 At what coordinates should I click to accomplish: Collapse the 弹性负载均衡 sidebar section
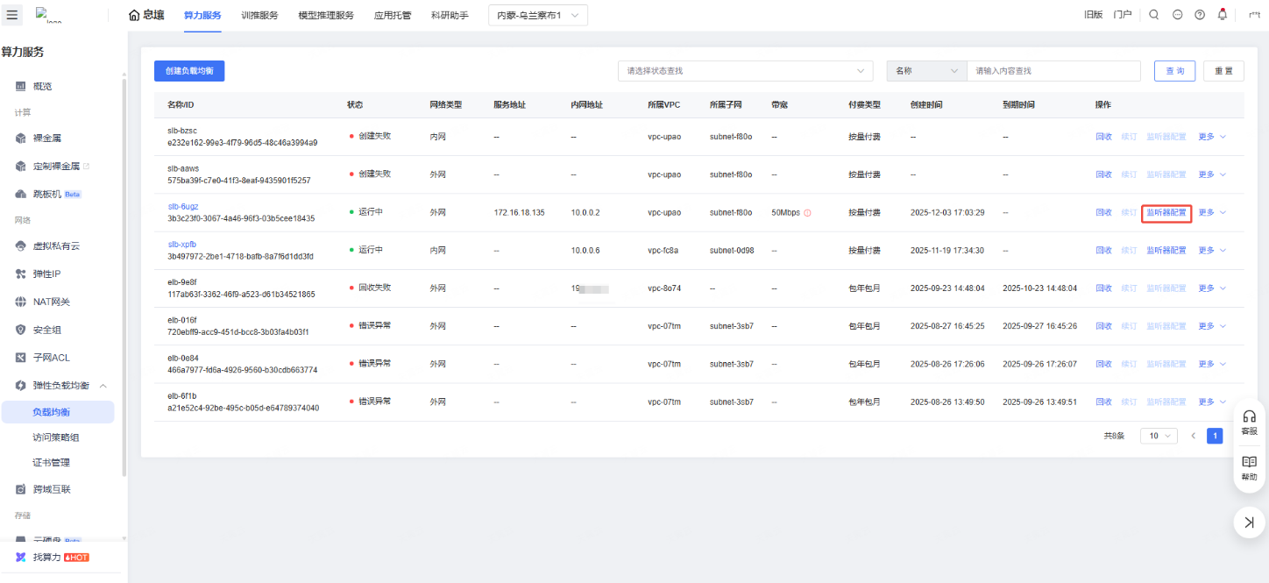click(103, 386)
